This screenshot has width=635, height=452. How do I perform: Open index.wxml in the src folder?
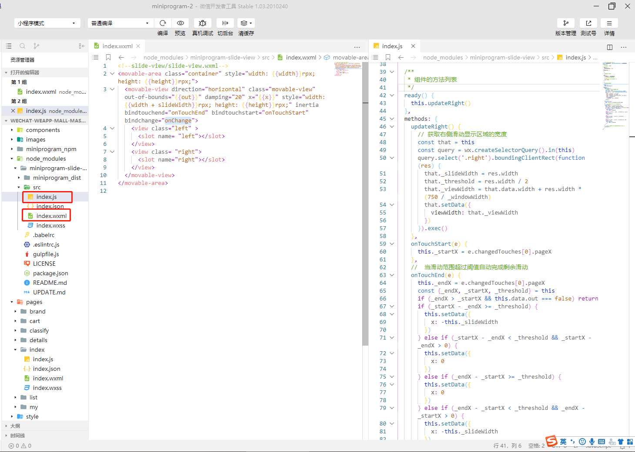point(45,216)
